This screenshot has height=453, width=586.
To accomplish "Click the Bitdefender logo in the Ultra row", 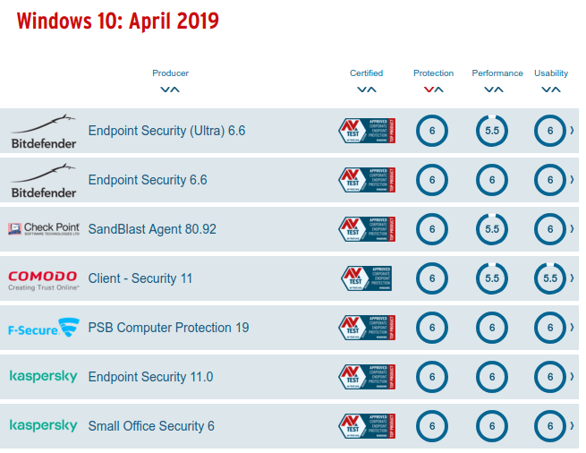I will click(x=44, y=132).
